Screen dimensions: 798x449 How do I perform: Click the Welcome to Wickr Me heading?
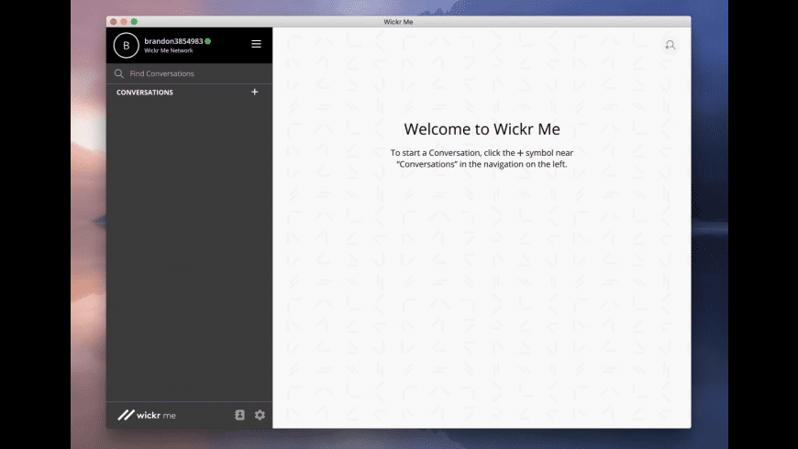(482, 129)
